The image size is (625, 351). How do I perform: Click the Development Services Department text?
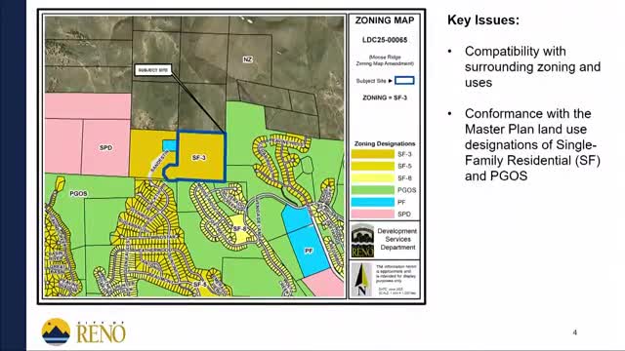pos(397,239)
